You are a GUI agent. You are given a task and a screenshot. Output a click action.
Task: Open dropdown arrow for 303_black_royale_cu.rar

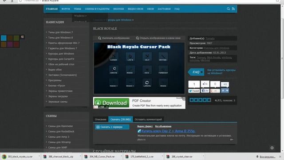pos(39,156)
